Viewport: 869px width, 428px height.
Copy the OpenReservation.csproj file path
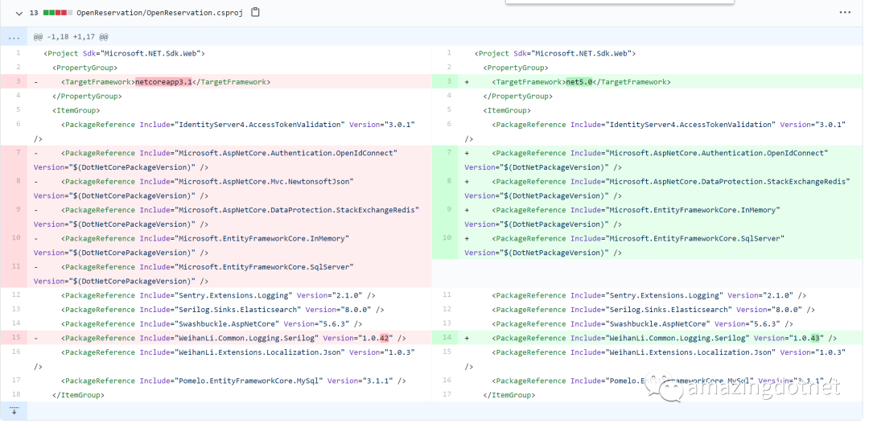[x=255, y=12]
